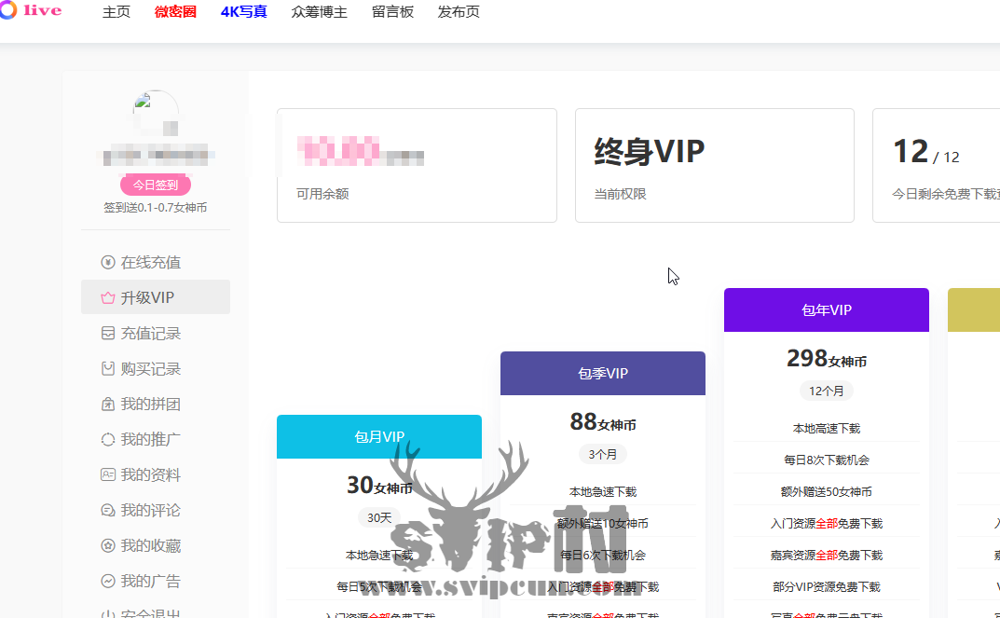Image resolution: width=1000 pixels, height=618 pixels.
Task: Click the profile card icon beside 我的资料
Action: (x=108, y=474)
